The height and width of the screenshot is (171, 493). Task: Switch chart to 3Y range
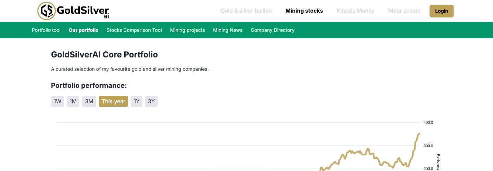point(151,101)
